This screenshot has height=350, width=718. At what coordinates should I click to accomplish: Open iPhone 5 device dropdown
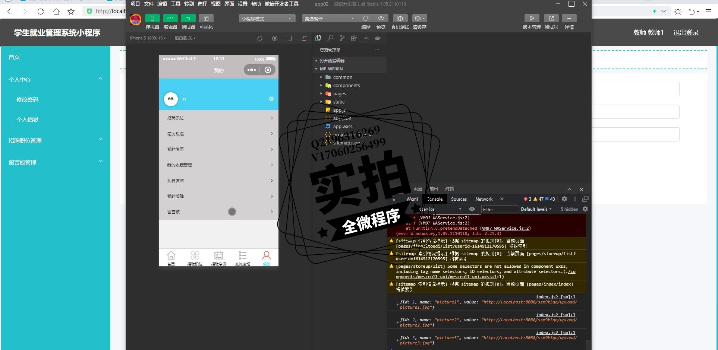coord(148,38)
